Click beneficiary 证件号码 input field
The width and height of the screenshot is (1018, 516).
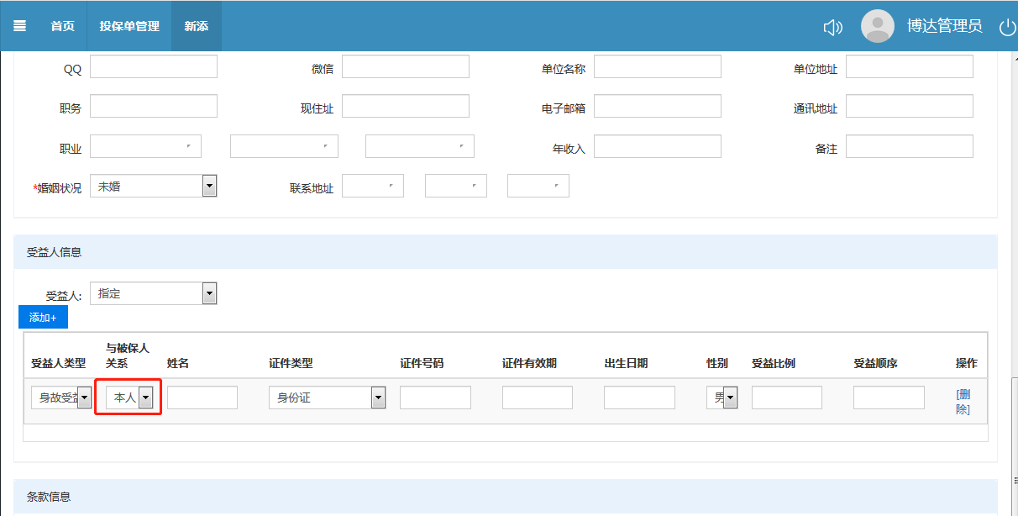point(435,398)
